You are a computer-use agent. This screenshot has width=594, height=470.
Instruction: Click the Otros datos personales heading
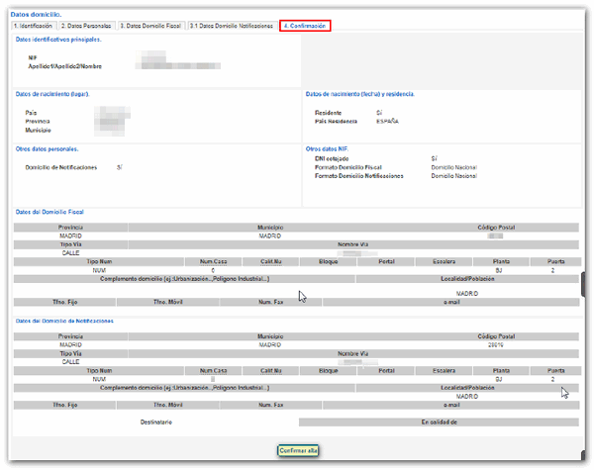[47, 149]
